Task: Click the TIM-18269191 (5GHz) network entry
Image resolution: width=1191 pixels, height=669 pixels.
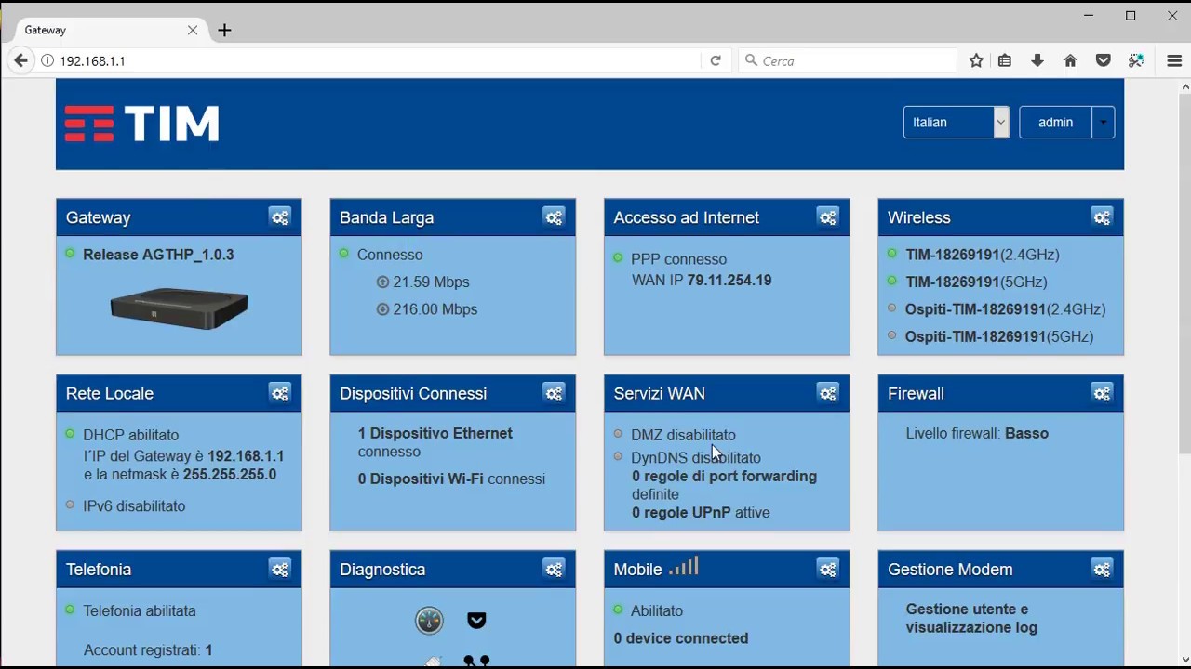Action: coord(976,282)
